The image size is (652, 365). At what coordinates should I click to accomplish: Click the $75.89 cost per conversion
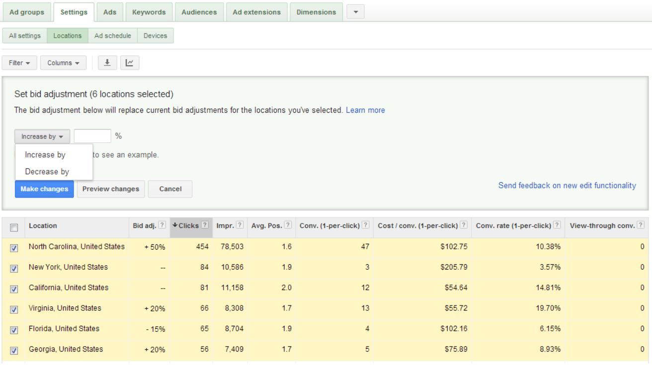(456, 349)
